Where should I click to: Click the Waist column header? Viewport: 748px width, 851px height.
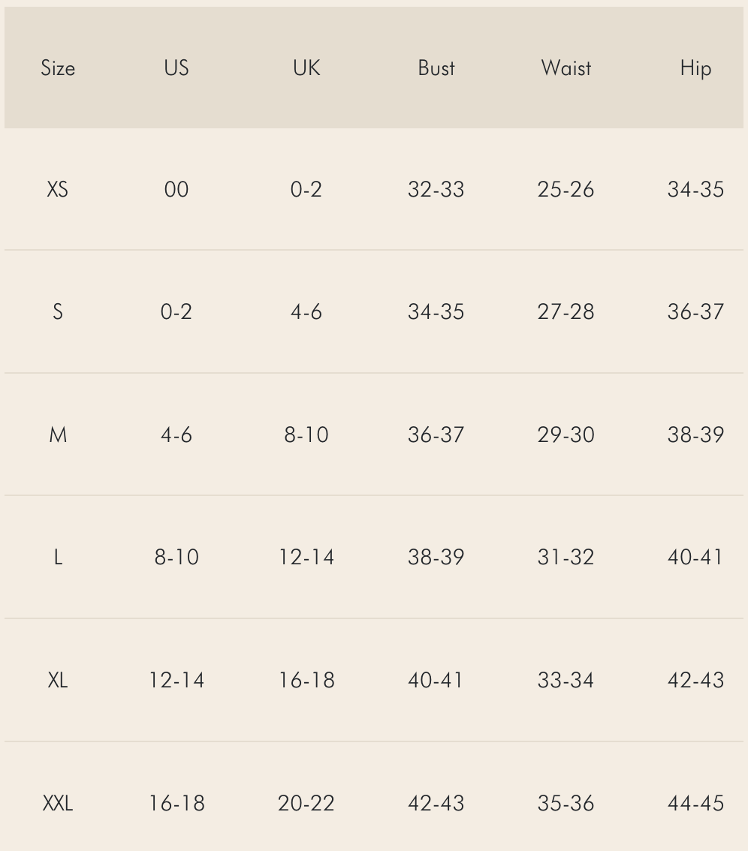point(566,68)
